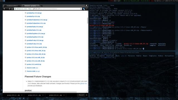Download protobuf-objectivec-3.5.1.zip
The image size is (178, 100).
[36, 23]
